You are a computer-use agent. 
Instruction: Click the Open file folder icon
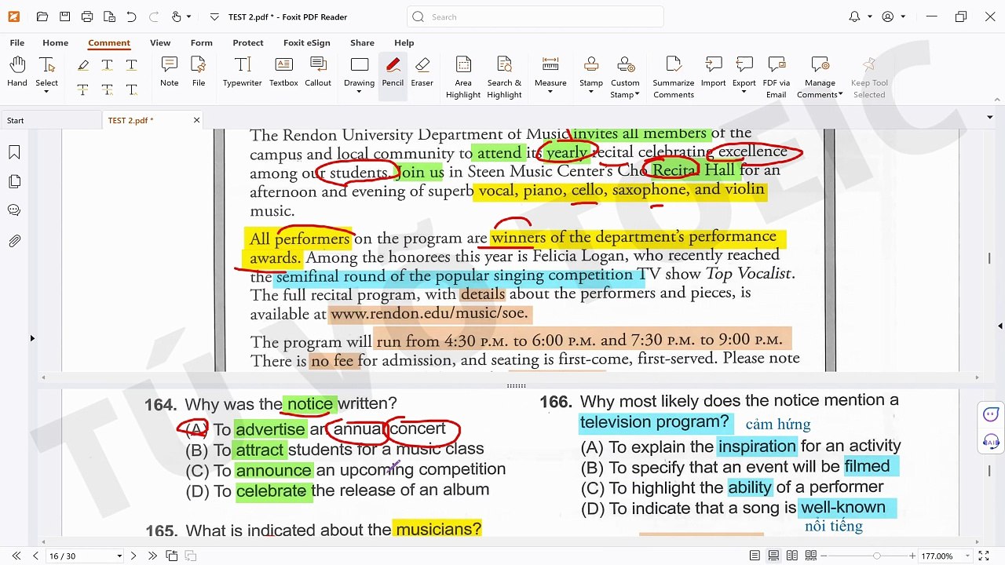click(42, 16)
